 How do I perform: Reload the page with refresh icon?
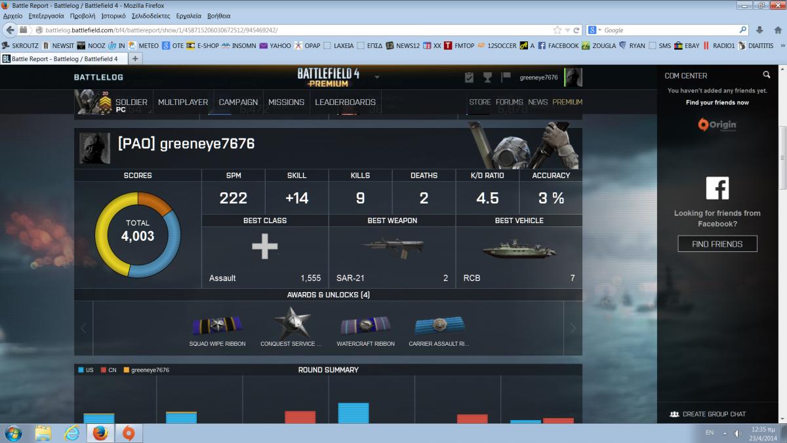pyautogui.click(x=576, y=30)
